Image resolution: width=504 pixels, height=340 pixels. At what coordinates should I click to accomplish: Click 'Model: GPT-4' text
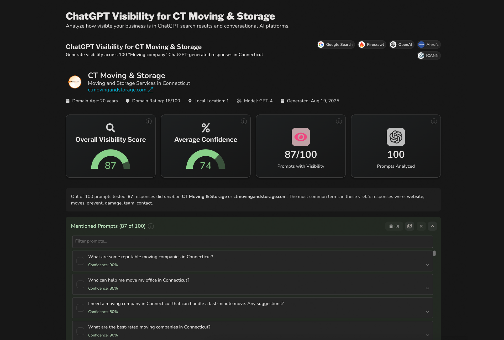(258, 101)
